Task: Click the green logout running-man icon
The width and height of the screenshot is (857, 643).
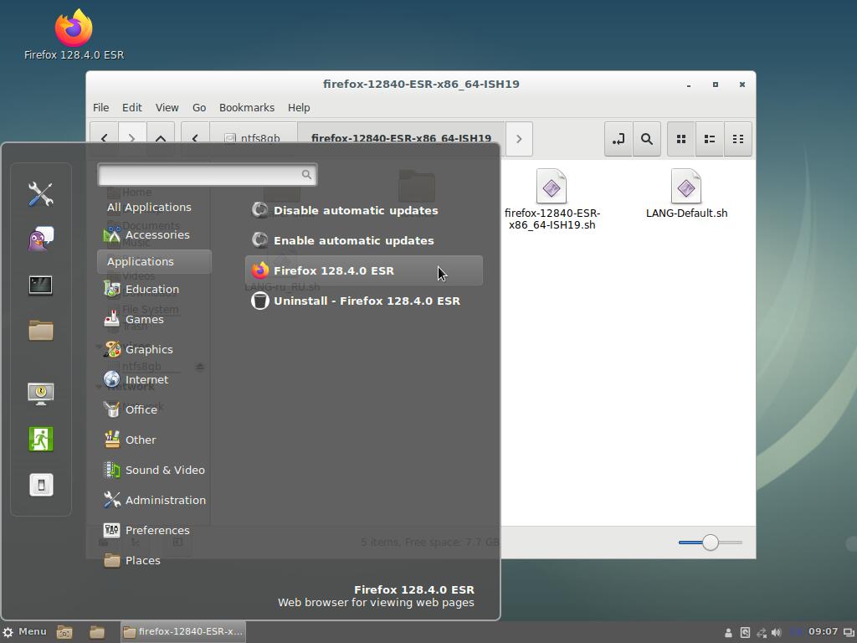Action: (41, 439)
